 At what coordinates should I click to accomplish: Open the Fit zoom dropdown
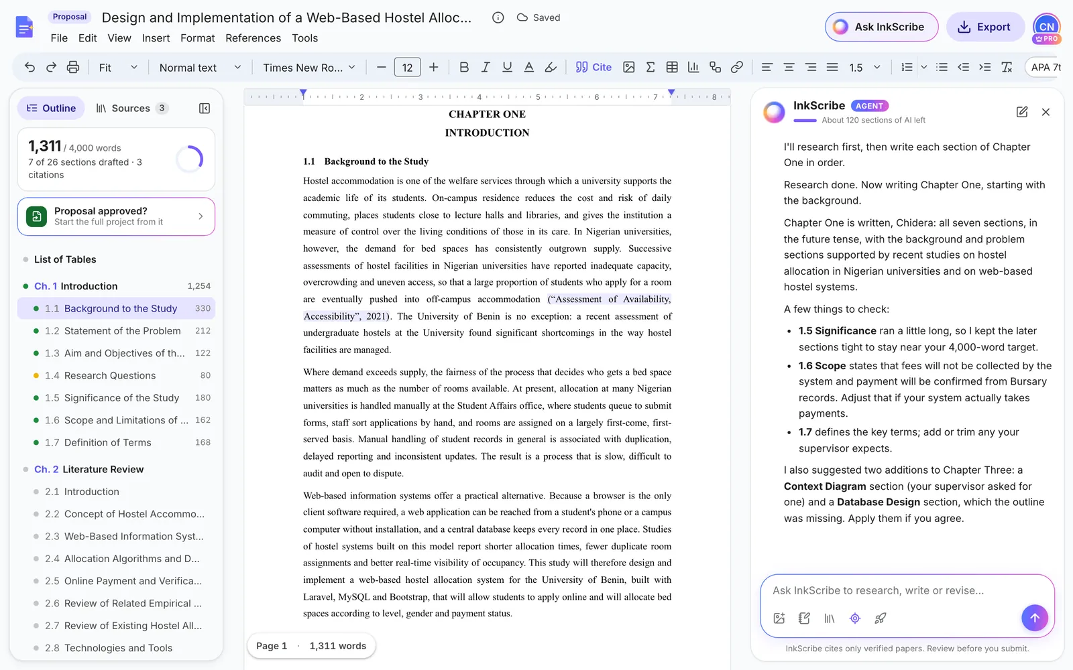click(x=118, y=67)
